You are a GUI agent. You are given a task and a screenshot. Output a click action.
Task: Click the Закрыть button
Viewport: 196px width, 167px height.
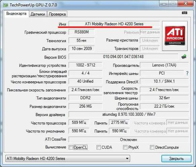tap(177, 159)
